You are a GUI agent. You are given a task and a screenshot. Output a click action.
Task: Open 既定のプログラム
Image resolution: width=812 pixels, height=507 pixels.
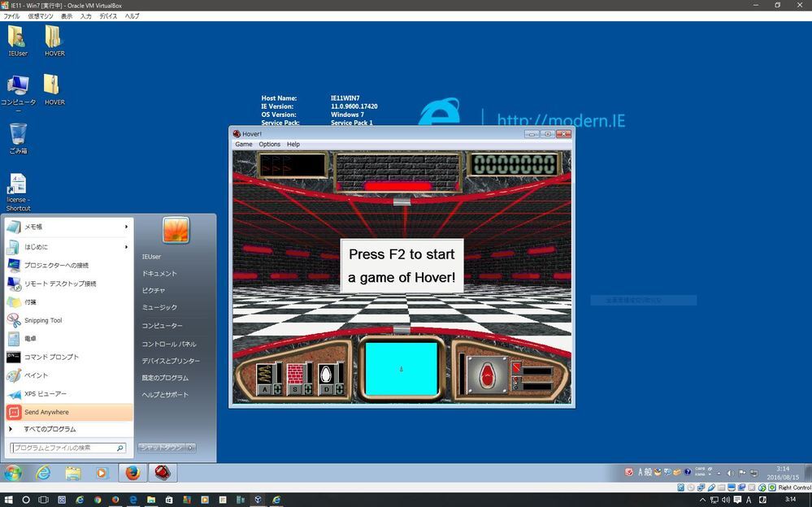(x=165, y=378)
